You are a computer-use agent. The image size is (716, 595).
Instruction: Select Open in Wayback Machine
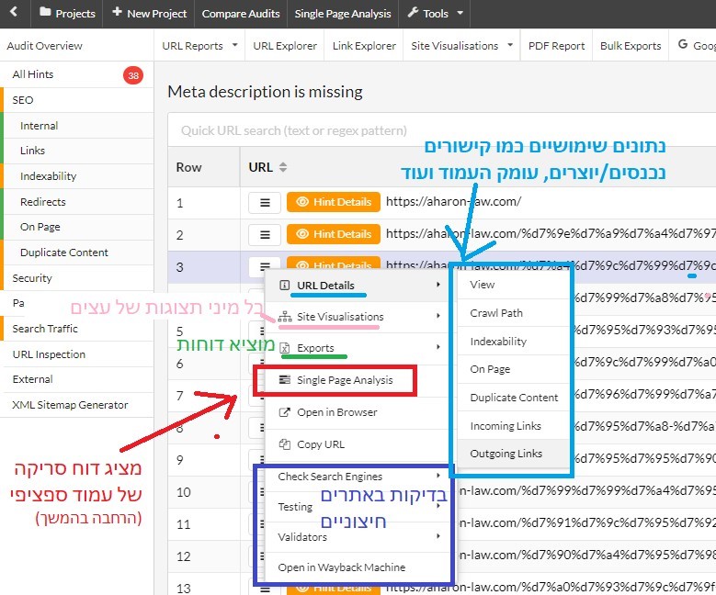358,567
